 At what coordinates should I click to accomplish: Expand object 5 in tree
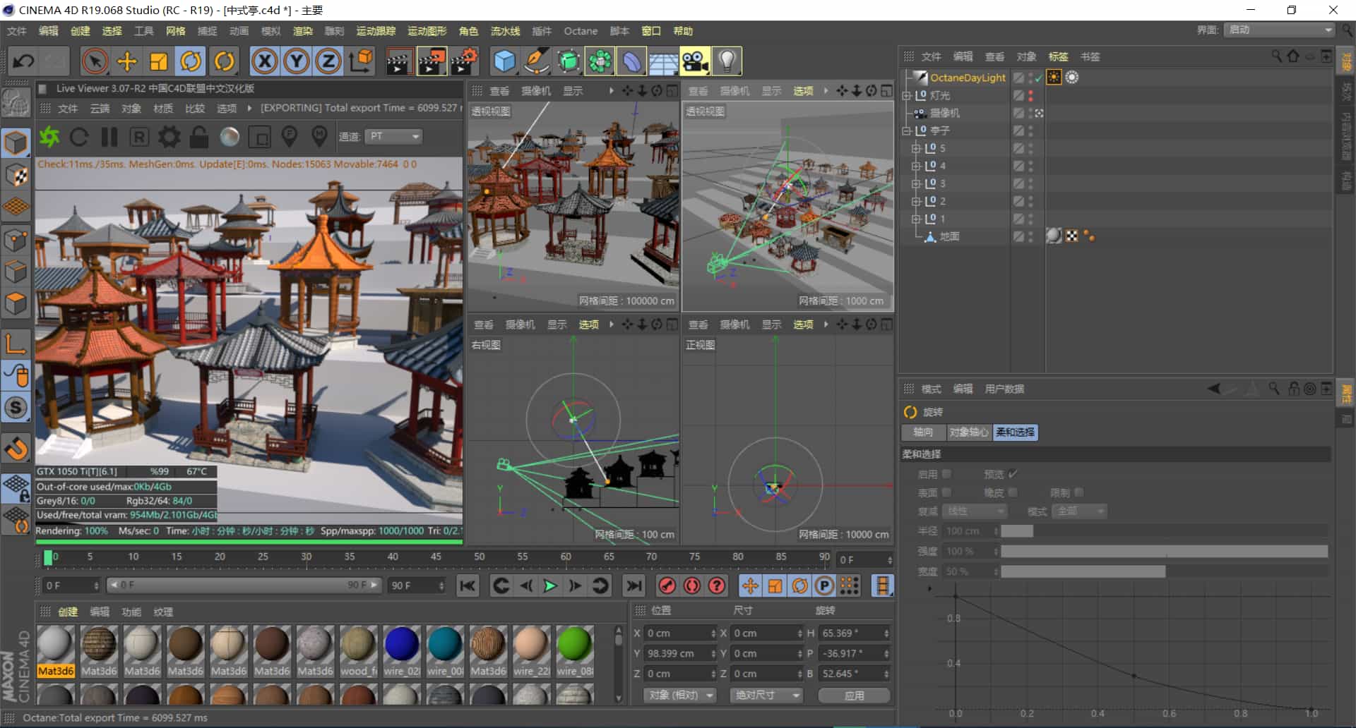(916, 148)
